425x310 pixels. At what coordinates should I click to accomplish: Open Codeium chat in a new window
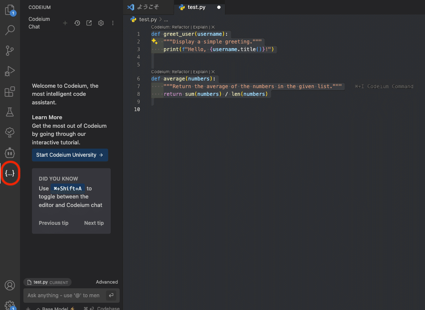tap(89, 23)
